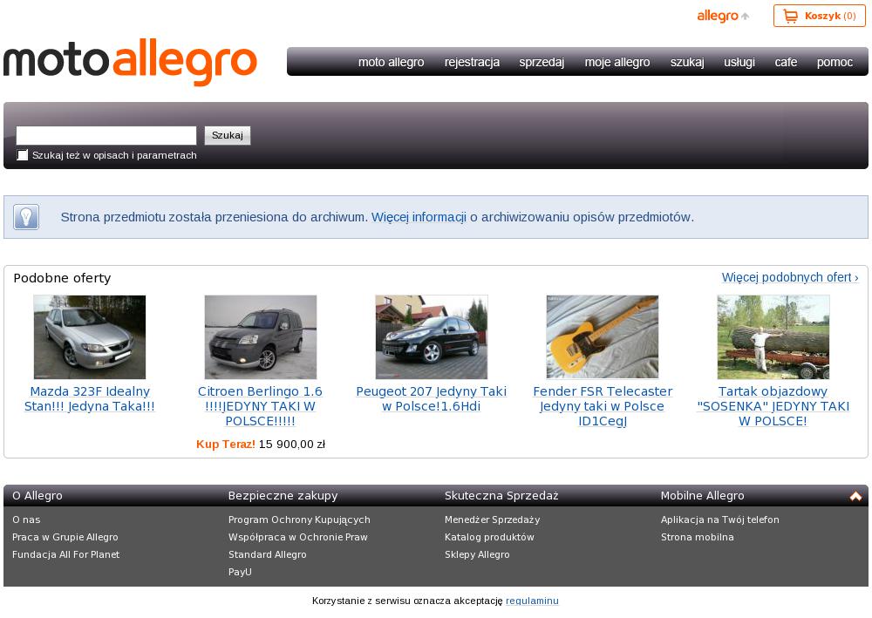
Task: Open the Tartak objazdowy sawmill thumbnail
Action: [773, 337]
